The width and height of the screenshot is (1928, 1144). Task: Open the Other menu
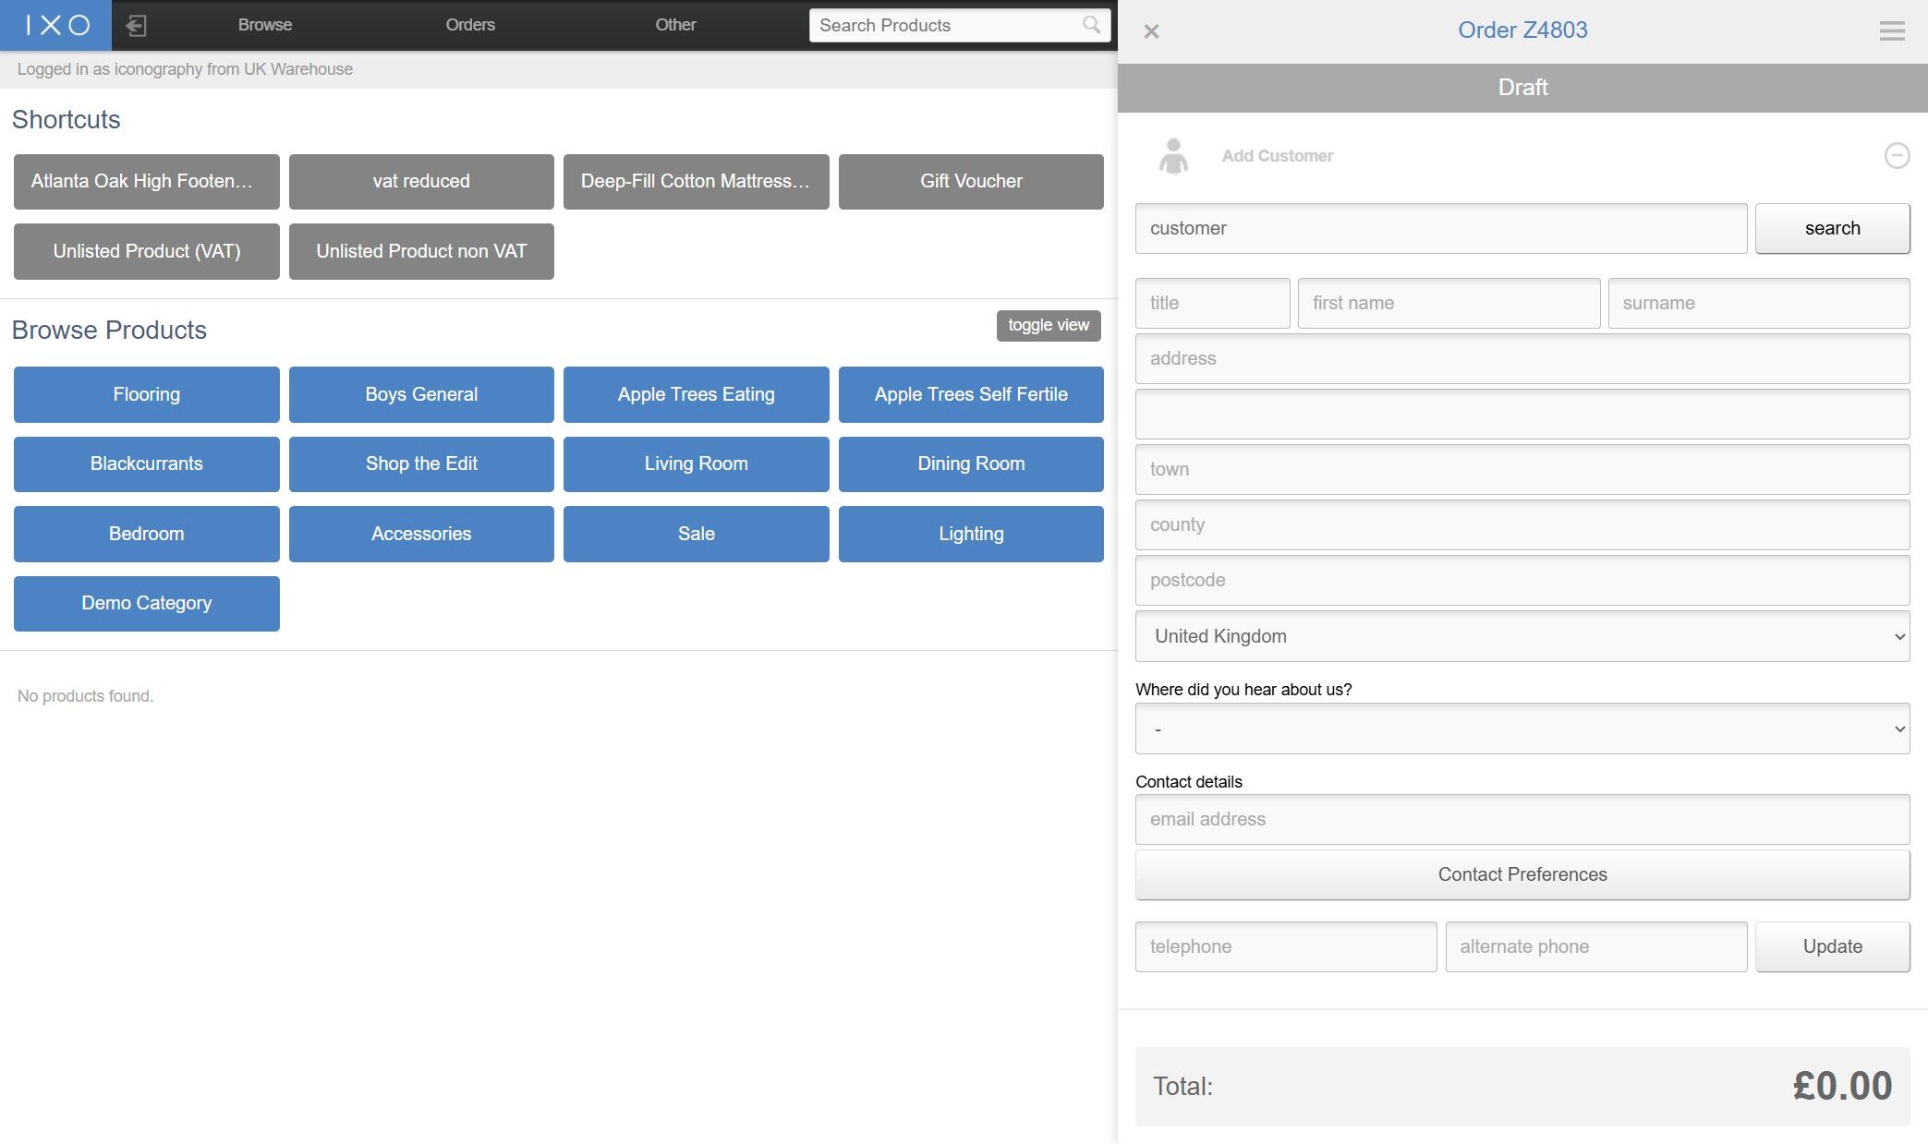(x=675, y=25)
